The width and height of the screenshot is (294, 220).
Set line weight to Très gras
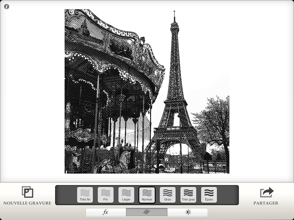[188, 195]
